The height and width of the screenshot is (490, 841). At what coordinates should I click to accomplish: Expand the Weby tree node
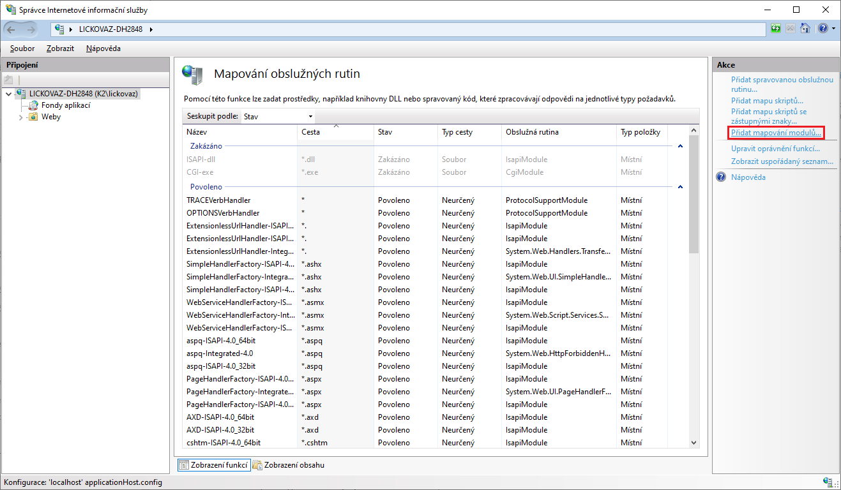(x=20, y=117)
